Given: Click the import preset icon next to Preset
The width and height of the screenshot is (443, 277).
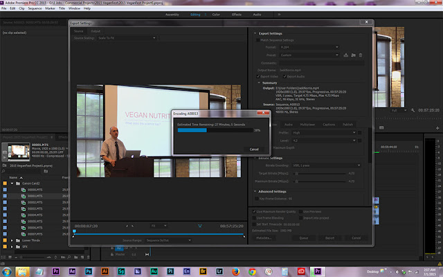Looking at the screenshot, I should pyautogui.click(x=353, y=55).
